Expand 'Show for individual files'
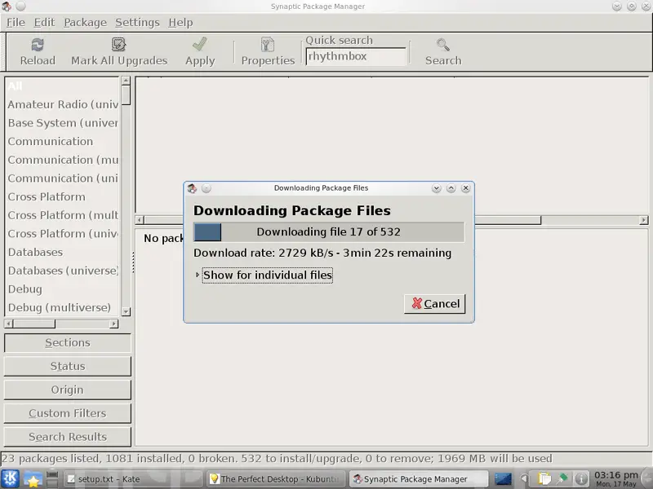Screen dimensions: 653x489 pyautogui.click(x=267, y=275)
